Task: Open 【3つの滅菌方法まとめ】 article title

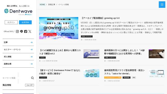Action: [60, 52]
